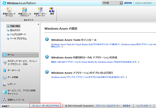Click the データ同期 sync icon

(x=5, y=77)
